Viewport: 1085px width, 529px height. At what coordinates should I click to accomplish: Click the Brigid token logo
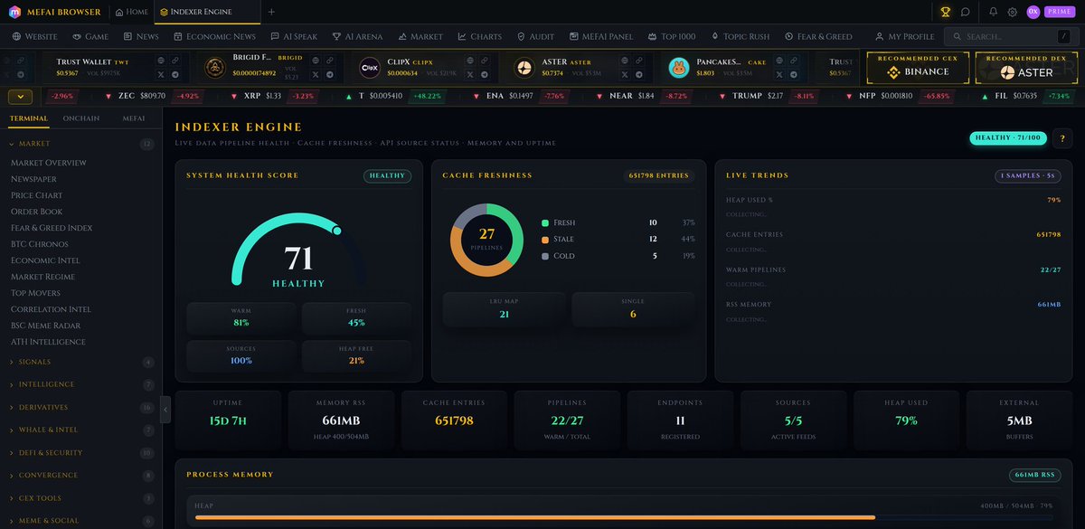[215, 67]
